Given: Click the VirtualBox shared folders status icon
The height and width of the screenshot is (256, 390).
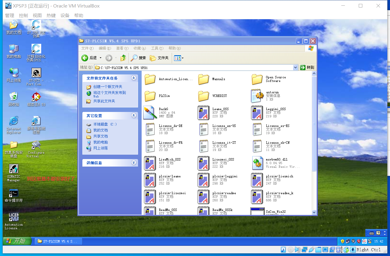Looking at the screenshot, I should (x=319, y=249).
